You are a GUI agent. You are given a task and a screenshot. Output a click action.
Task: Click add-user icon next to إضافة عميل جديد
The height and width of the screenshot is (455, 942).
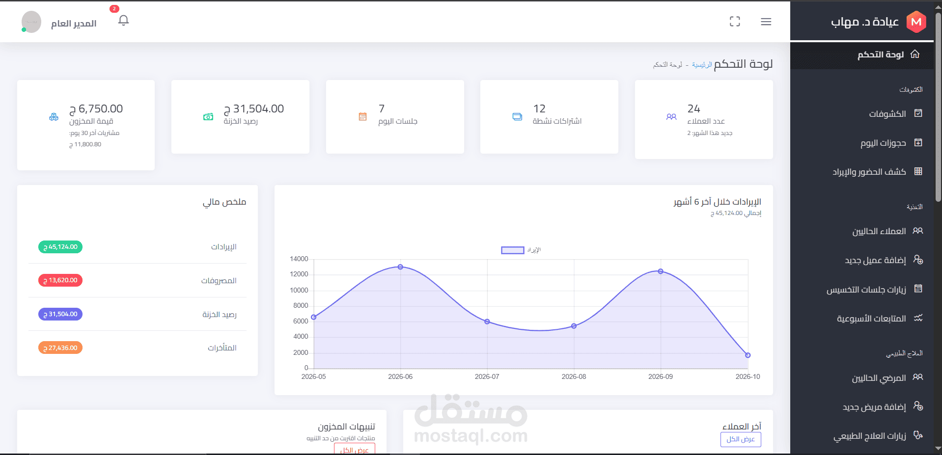(918, 260)
